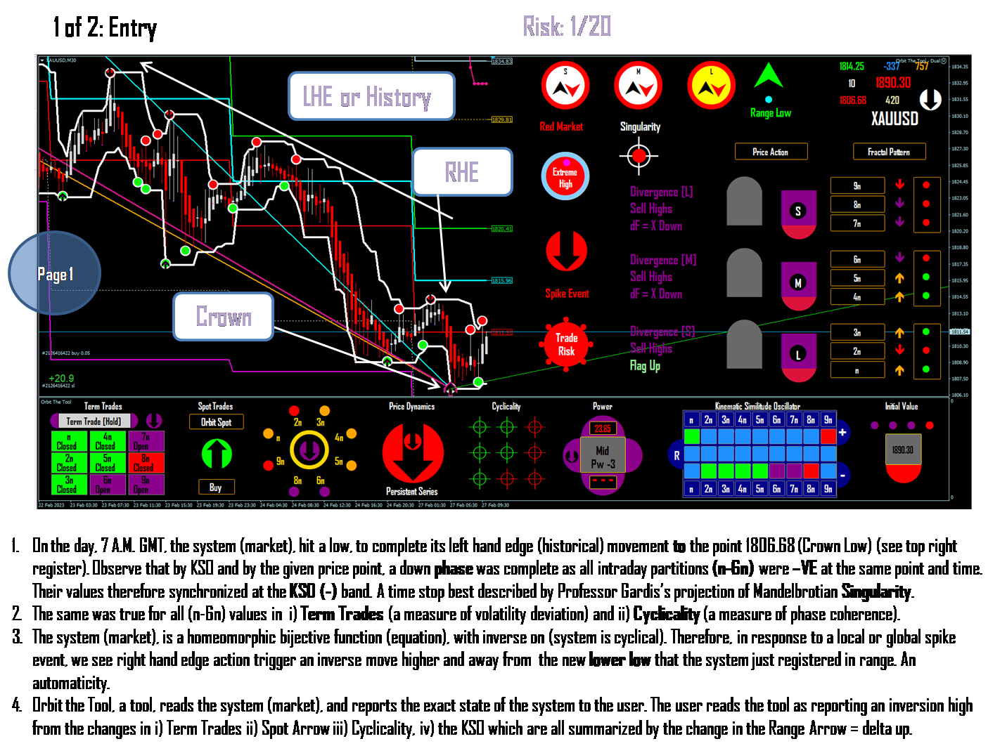Click the Singularity crosshair target icon

pos(639,155)
